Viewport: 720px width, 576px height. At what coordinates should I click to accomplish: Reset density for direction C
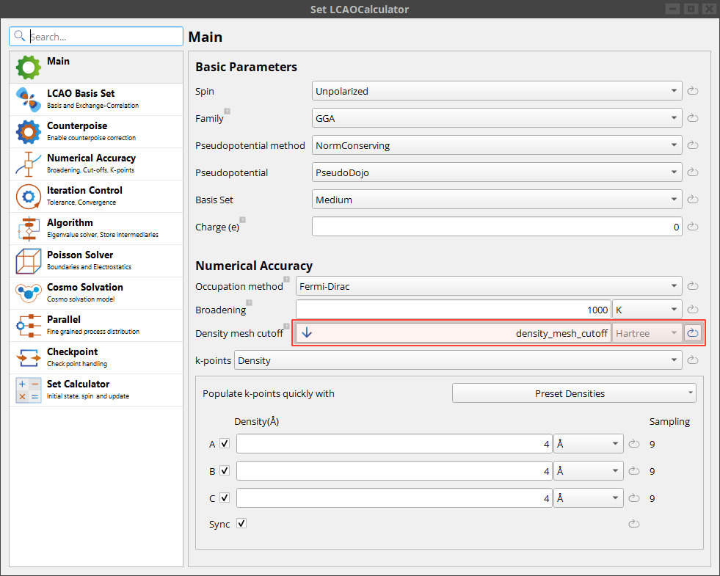634,498
